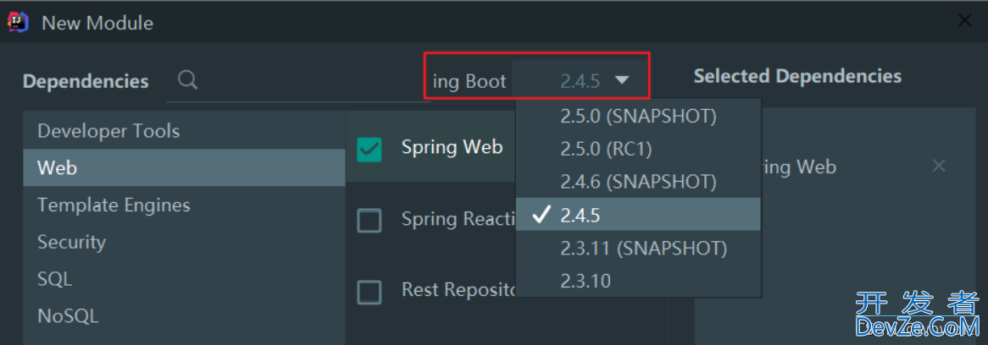Open the Spring Boot version dropdown
The width and height of the screenshot is (988, 345).
(580, 80)
